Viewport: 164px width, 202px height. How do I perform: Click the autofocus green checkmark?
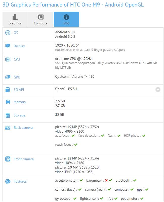(73, 136)
